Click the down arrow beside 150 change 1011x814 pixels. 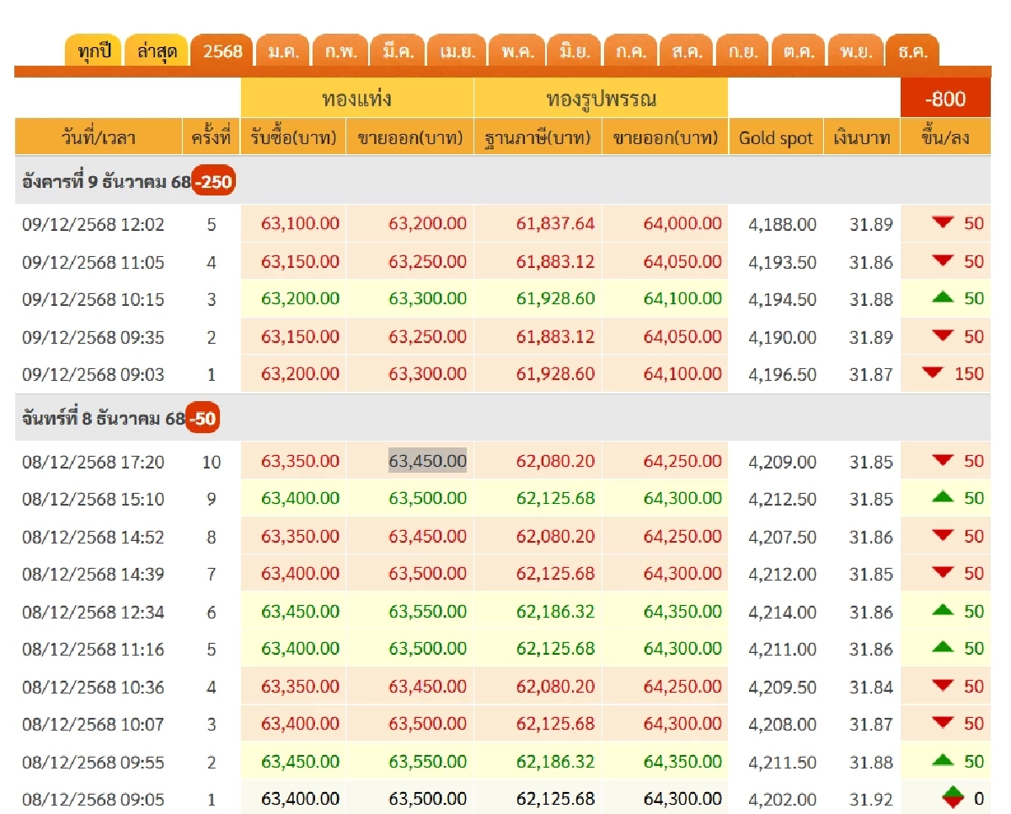(932, 372)
